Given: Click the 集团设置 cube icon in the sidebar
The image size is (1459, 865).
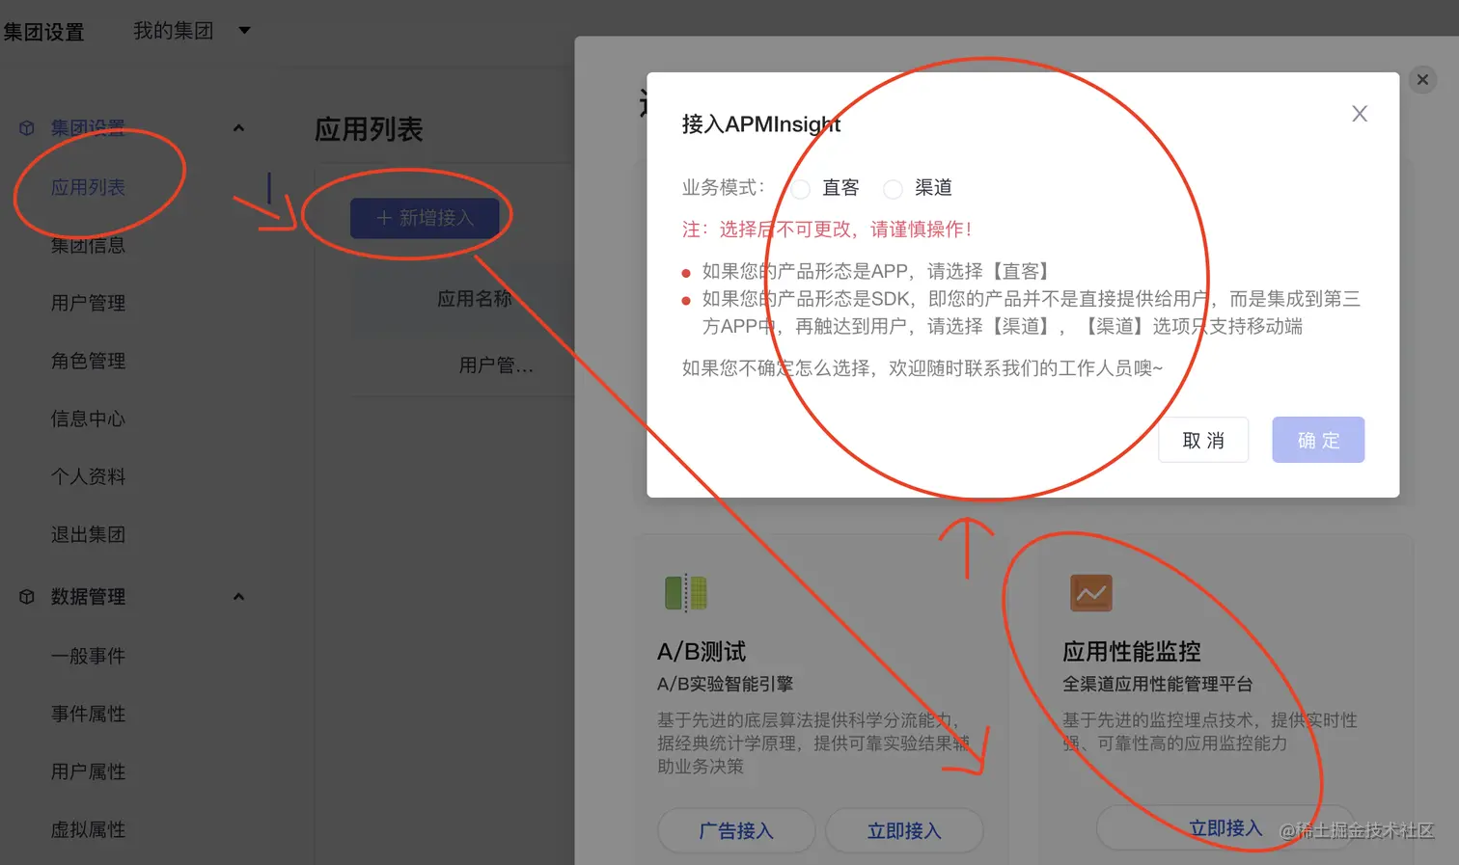Looking at the screenshot, I should tap(27, 128).
